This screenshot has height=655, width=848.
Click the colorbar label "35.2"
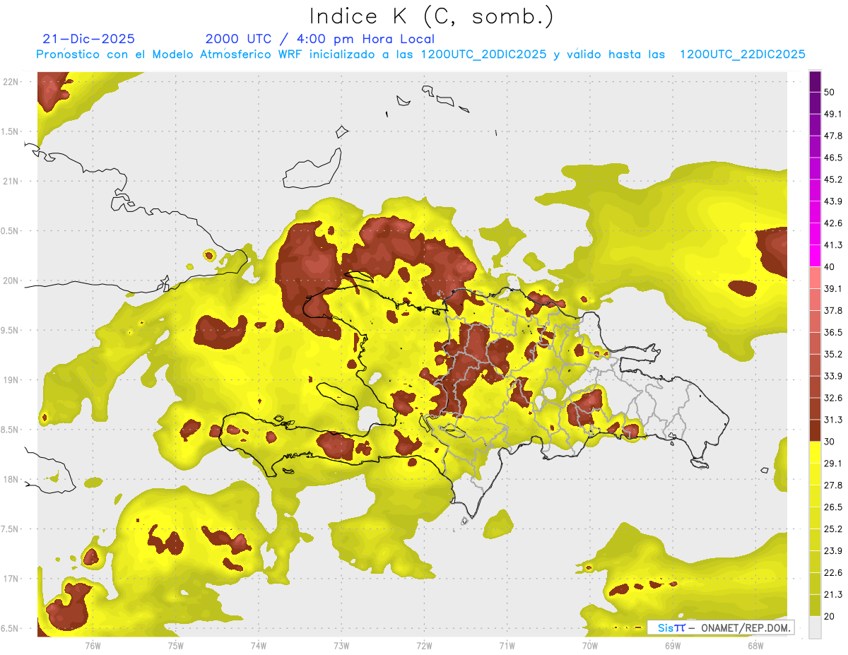(833, 354)
